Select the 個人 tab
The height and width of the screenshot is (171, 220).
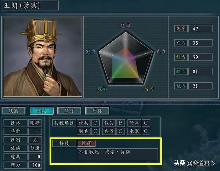coord(42,111)
